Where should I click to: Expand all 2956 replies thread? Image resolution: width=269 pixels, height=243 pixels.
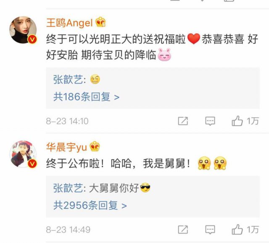click(90, 205)
